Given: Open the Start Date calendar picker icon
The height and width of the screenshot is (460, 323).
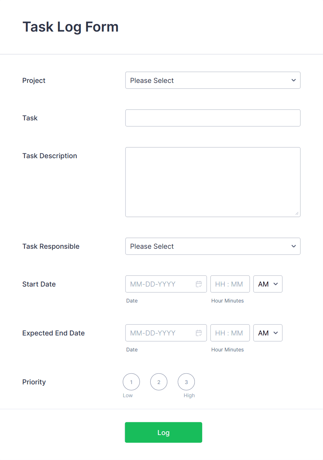Looking at the screenshot, I should (x=199, y=284).
